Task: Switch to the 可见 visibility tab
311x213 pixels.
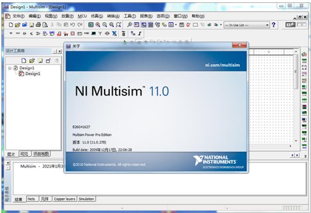Action: point(25,154)
